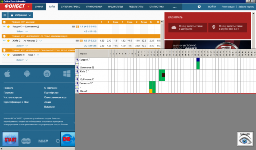The width and height of the screenshot is (256, 150).
Task: Open the РЕЗУЛЬТАТЫ tab
Action: (136, 7)
